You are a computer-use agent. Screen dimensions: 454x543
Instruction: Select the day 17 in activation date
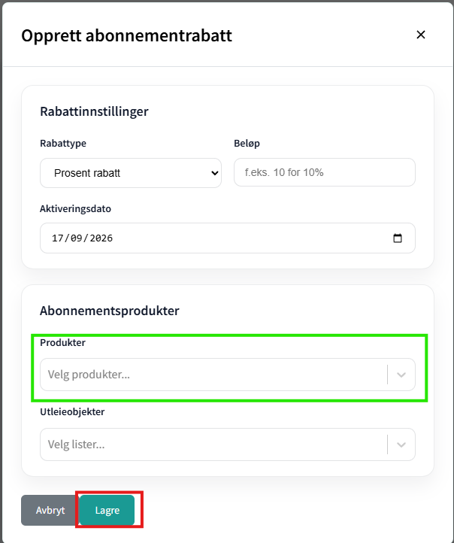58,238
